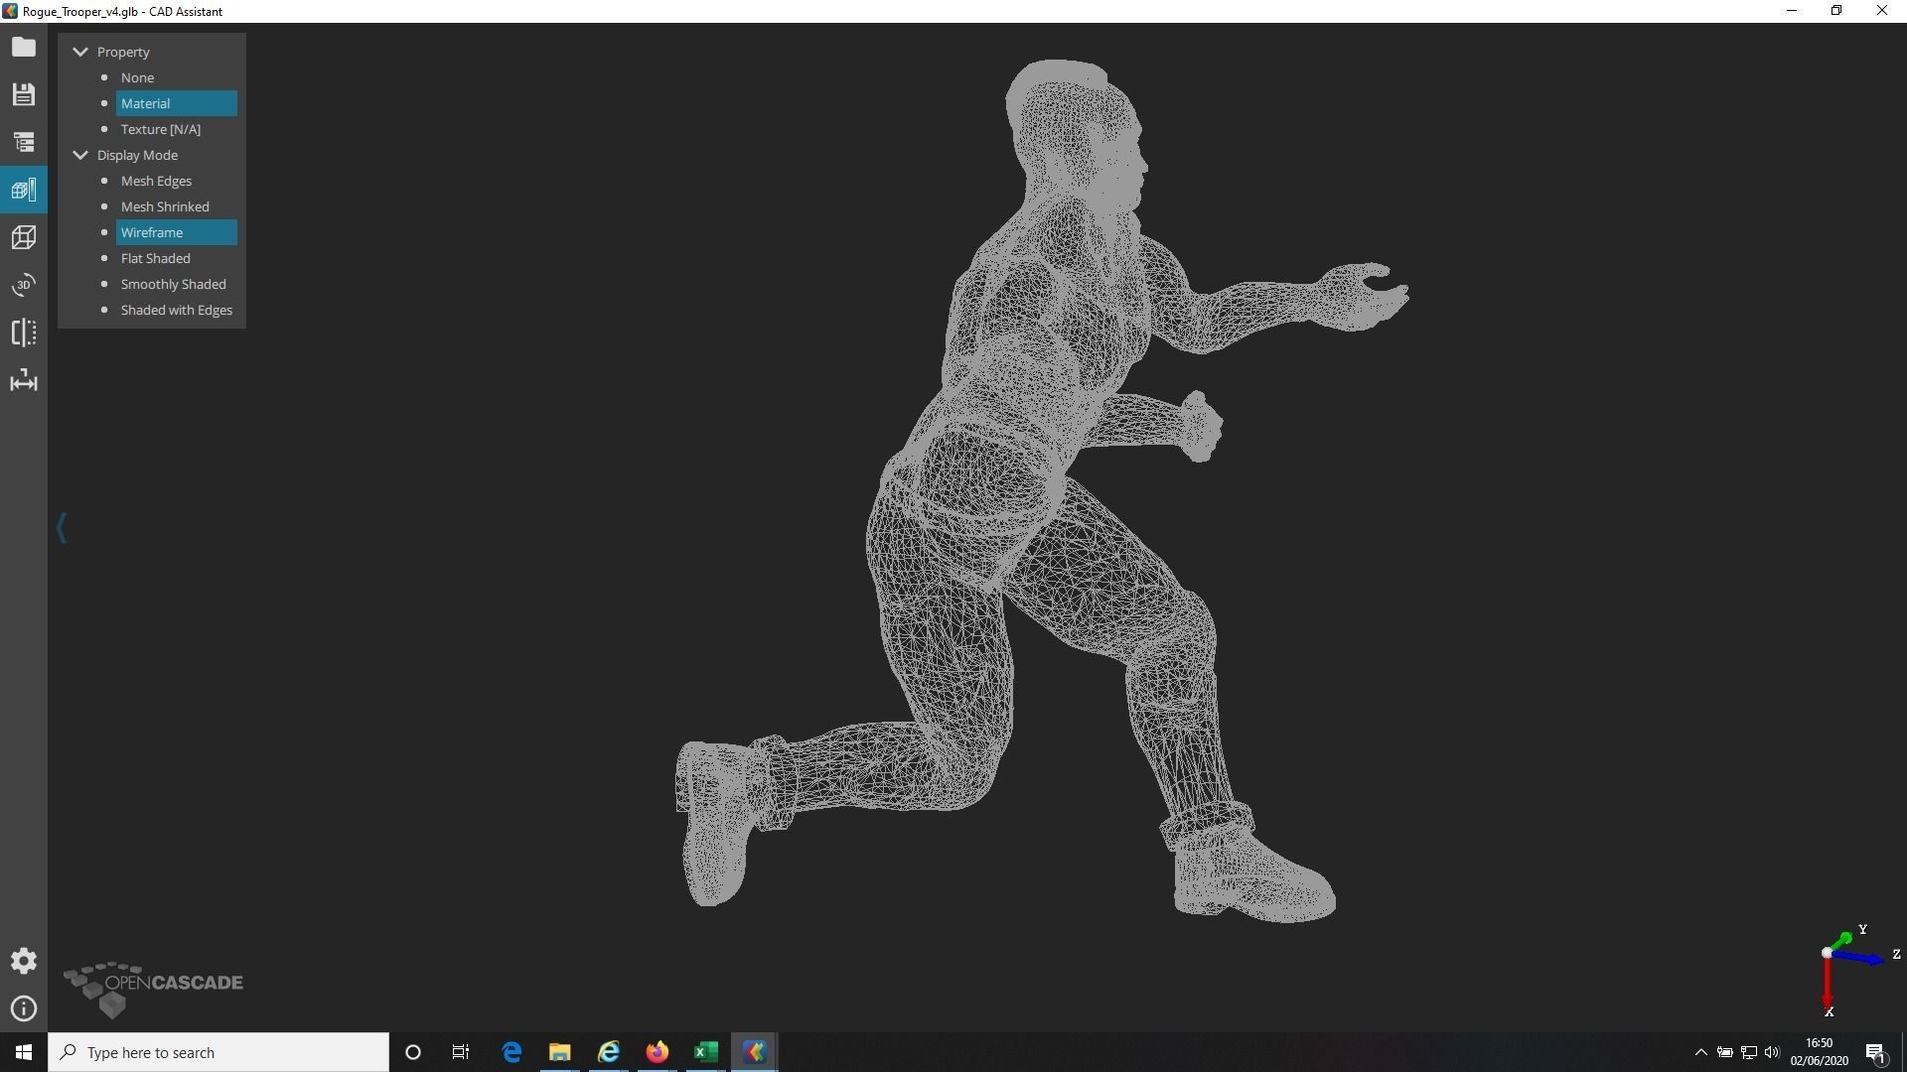Open the view cube projection icon
1907x1072 pixels.
pos(24,237)
